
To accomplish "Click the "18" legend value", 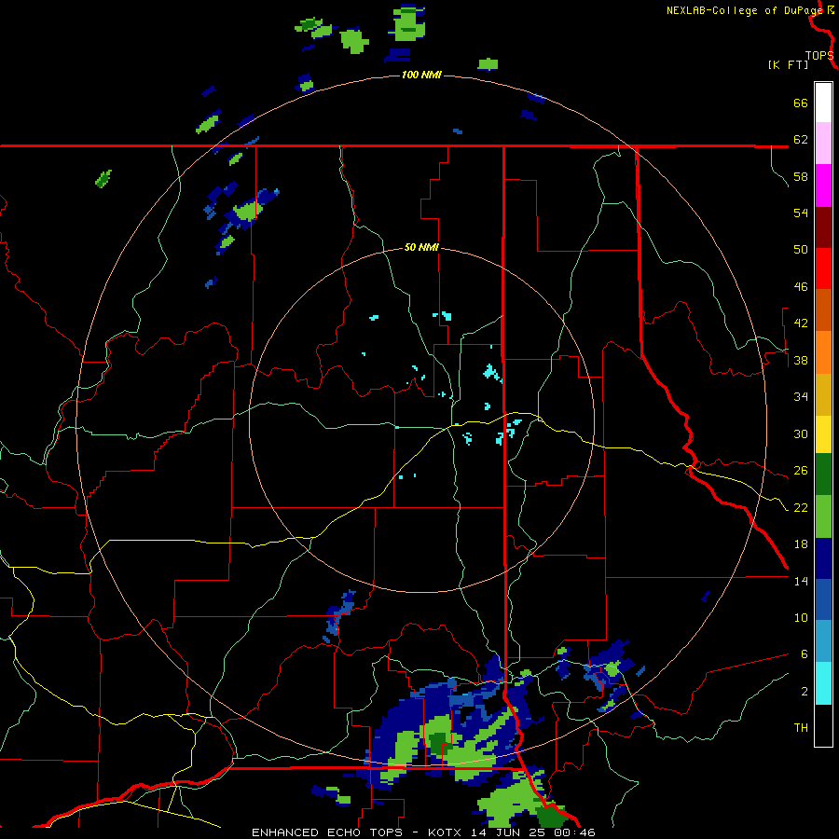I will [x=801, y=544].
